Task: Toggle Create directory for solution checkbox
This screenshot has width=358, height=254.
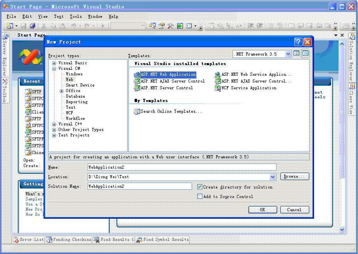Action: (200, 187)
